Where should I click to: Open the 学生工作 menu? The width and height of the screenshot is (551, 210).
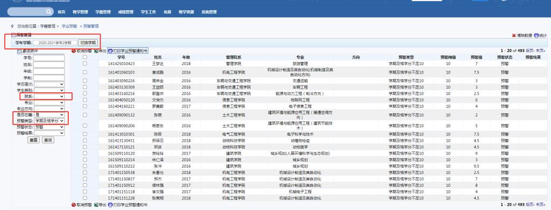[x=149, y=12]
